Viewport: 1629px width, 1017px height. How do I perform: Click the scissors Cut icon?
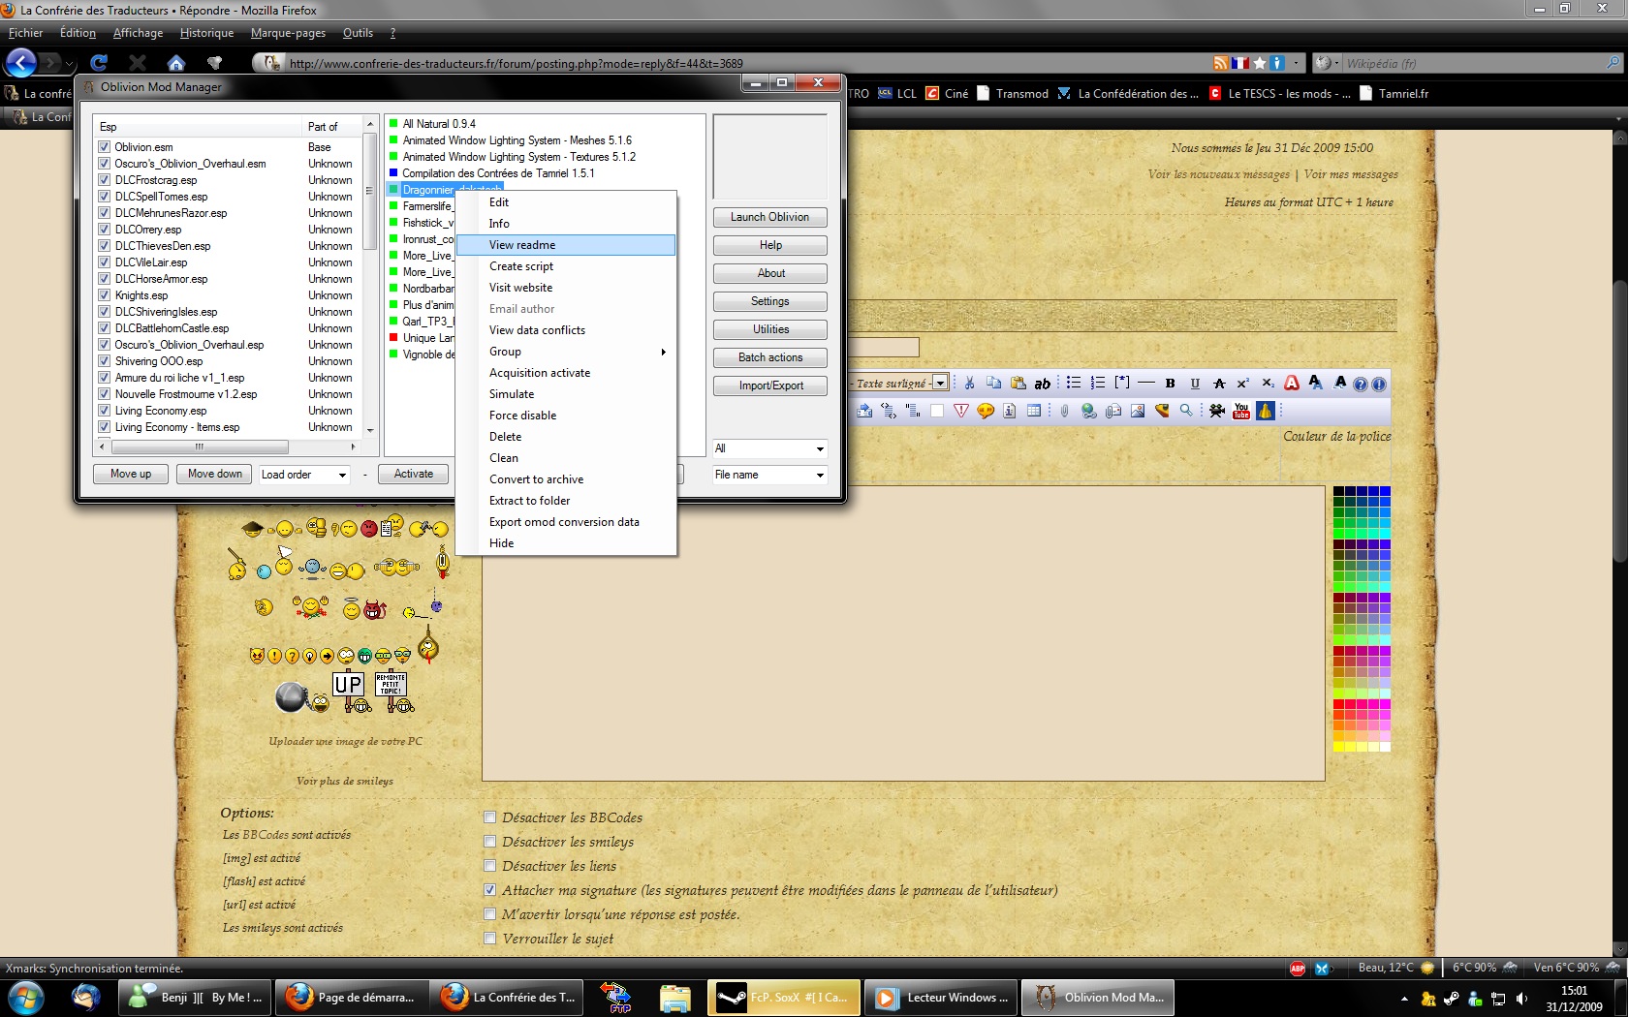[969, 384]
